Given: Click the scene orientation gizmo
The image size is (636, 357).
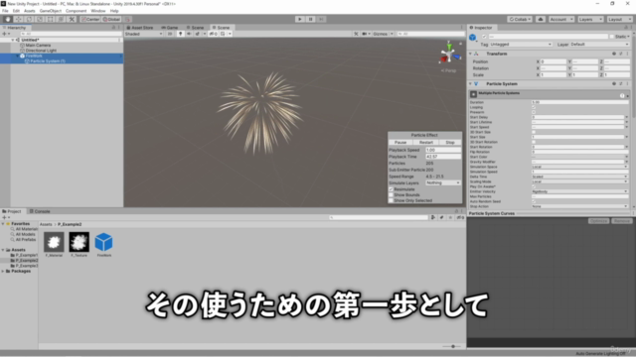Looking at the screenshot, I should [449, 54].
